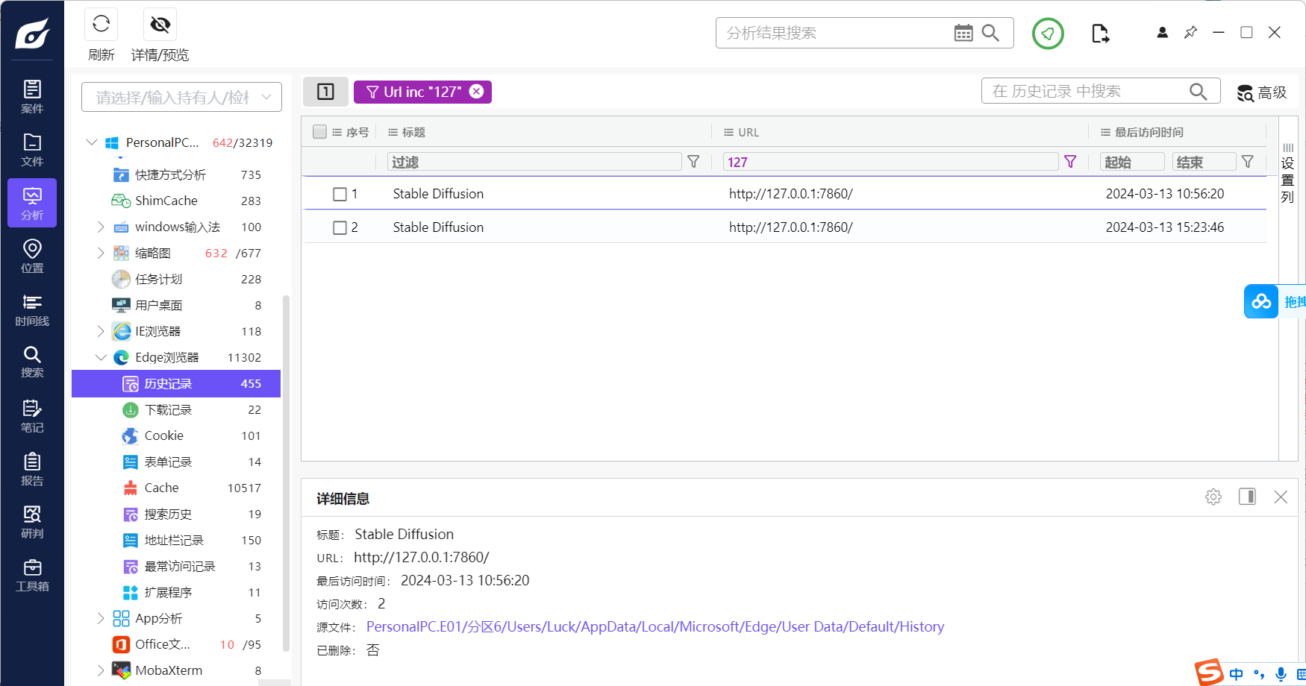Open the 位置 (Location) sidebar section

32,256
